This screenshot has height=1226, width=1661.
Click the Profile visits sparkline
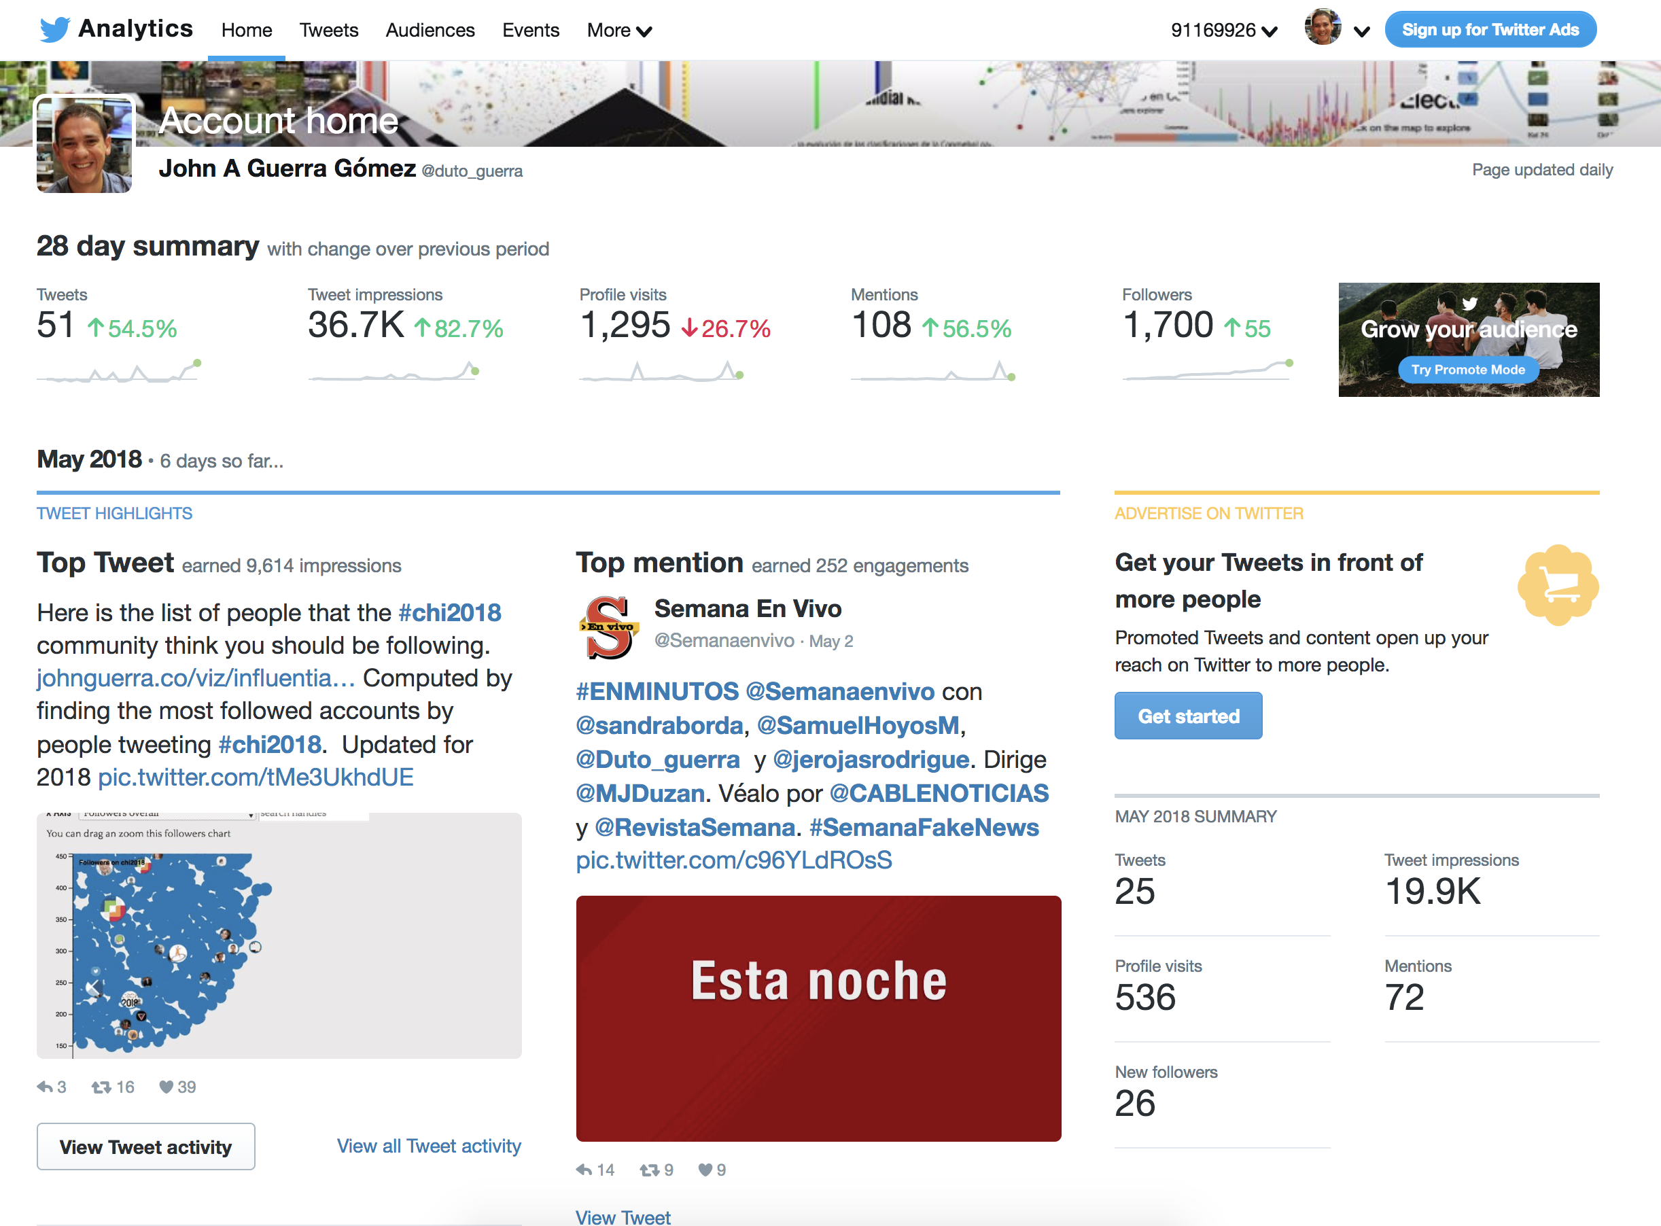coord(661,370)
